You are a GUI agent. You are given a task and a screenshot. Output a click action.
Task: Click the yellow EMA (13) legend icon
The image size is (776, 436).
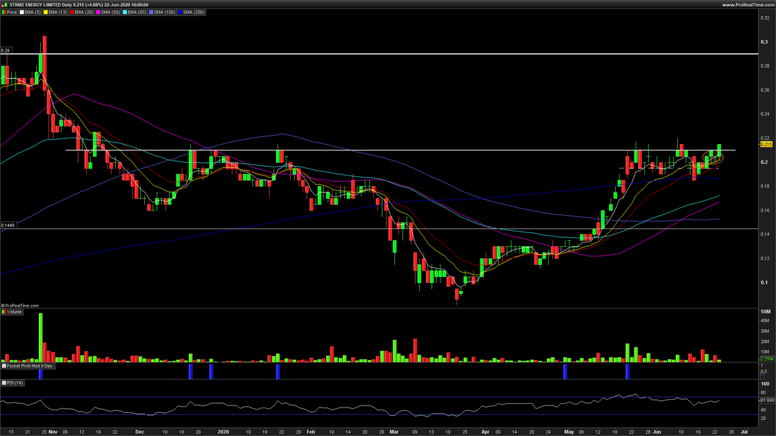pyautogui.click(x=45, y=12)
